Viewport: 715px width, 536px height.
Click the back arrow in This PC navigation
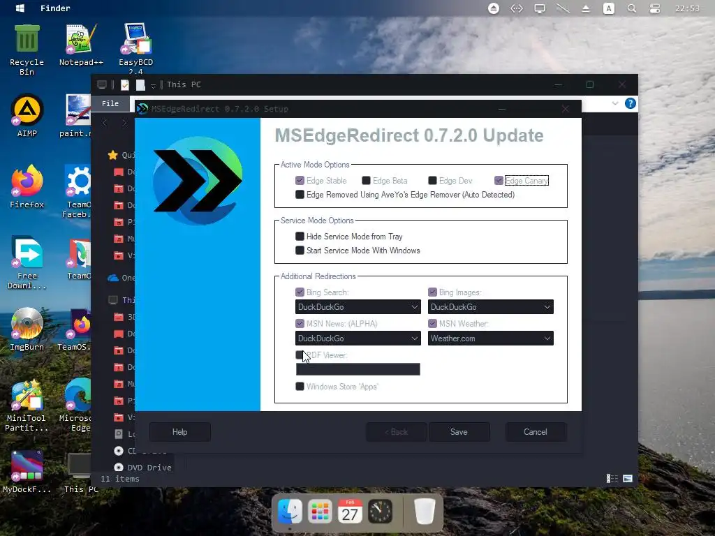click(105, 122)
